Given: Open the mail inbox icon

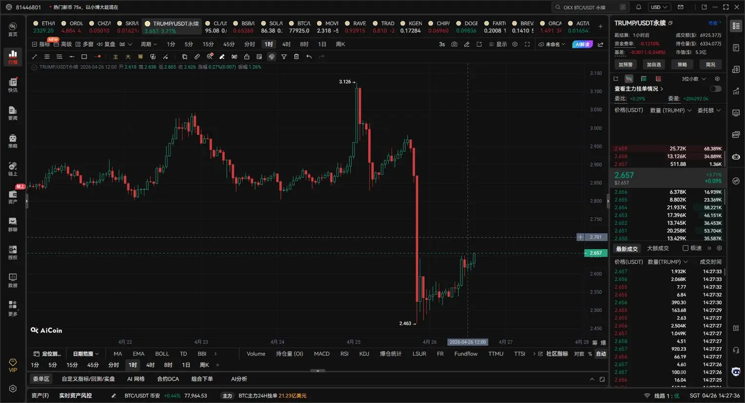Looking at the screenshot, I should click(x=681, y=7).
